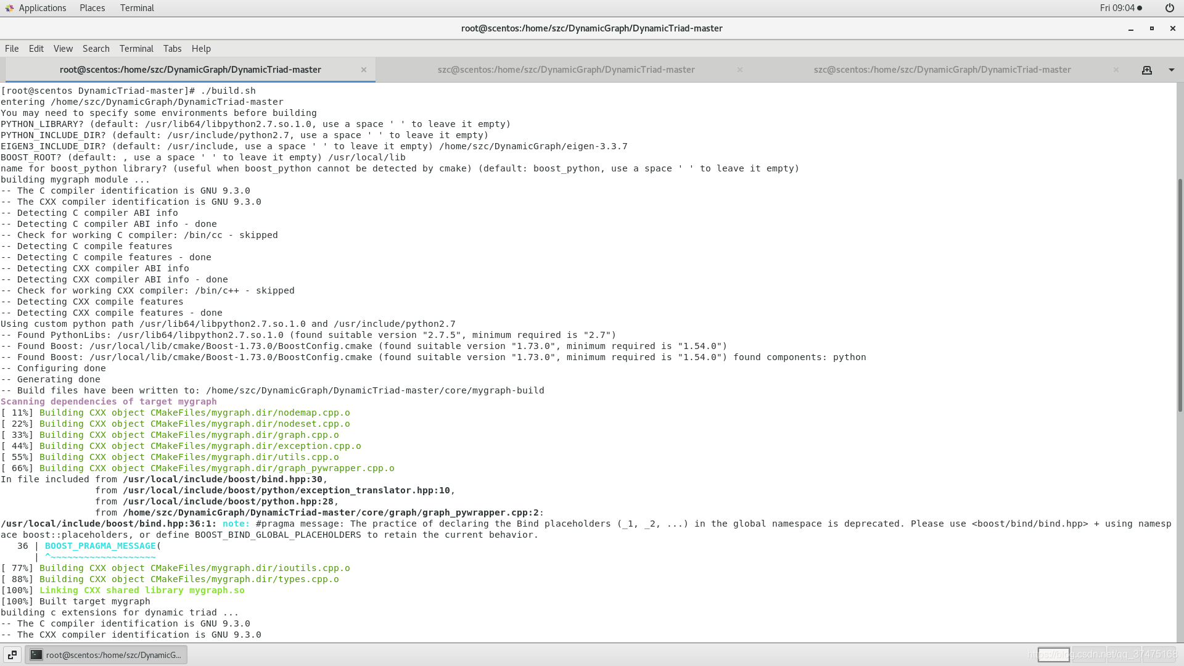
Task: Open the File menu
Action: coord(12,49)
